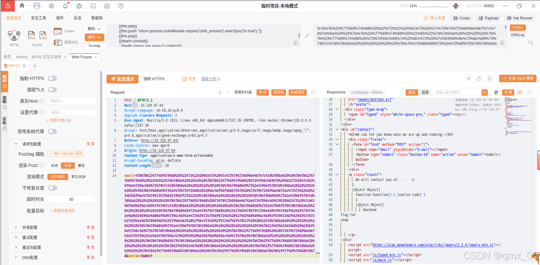Open the 插件 menu

(x=60, y=18)
